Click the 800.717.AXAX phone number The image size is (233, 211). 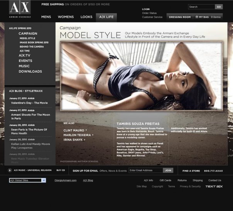(x=213, y=171)
